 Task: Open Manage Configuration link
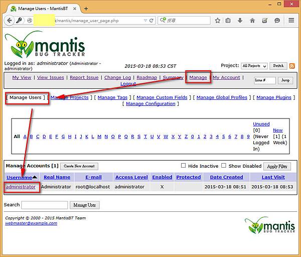point(150,104)
